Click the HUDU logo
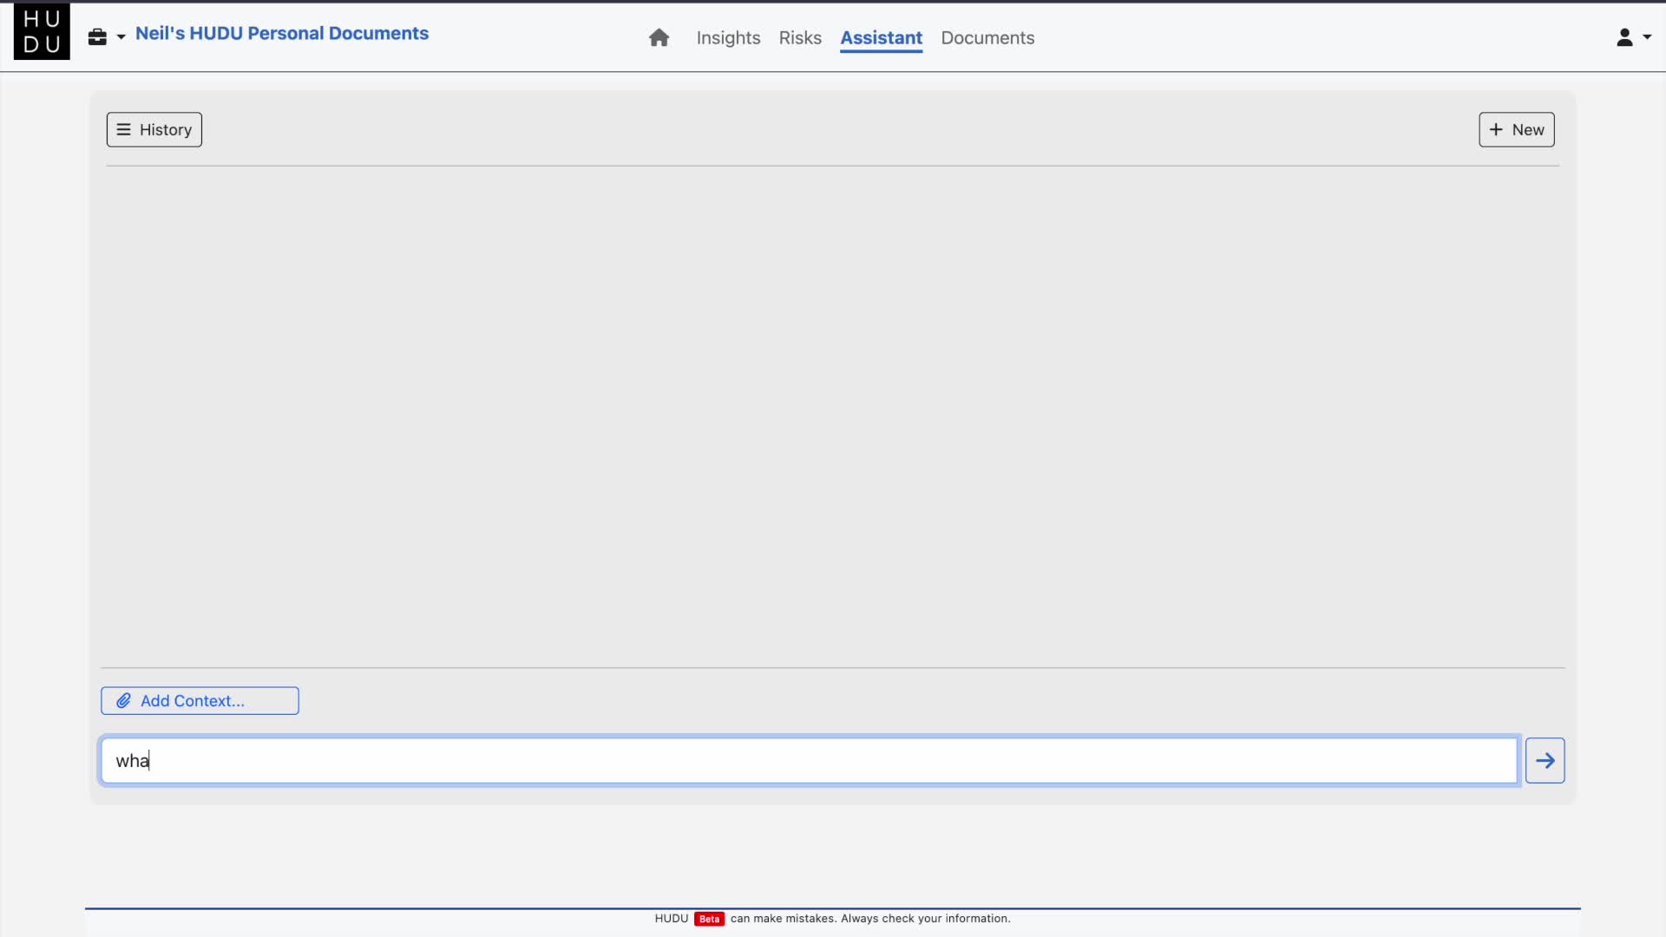This screenshot has width=1666, height=937. point(42,33)
